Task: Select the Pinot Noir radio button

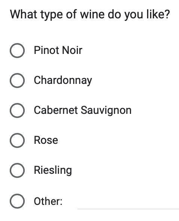Action: [x=17, y=51]
